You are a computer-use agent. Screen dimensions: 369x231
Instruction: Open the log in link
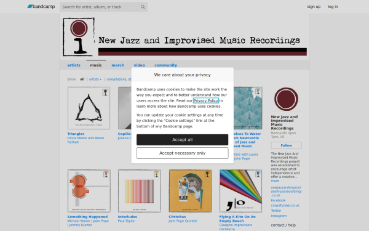click(333, 7)
